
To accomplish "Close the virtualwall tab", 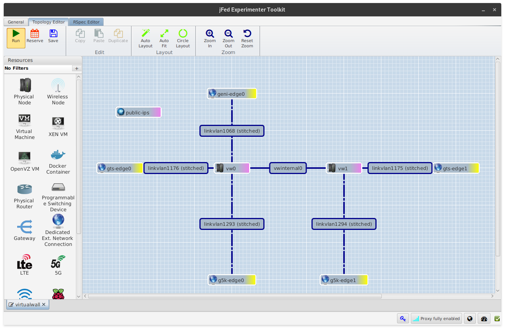I will [44, 304].
